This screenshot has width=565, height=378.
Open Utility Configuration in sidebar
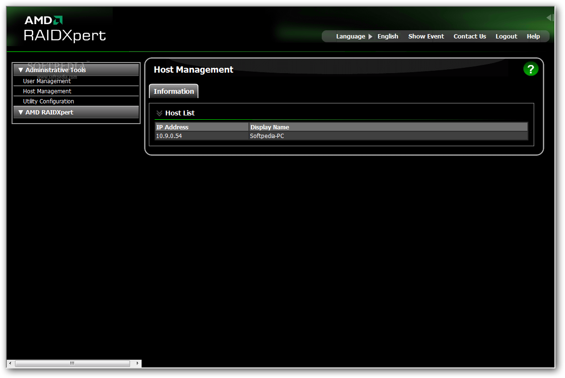(x=49, y=101)
